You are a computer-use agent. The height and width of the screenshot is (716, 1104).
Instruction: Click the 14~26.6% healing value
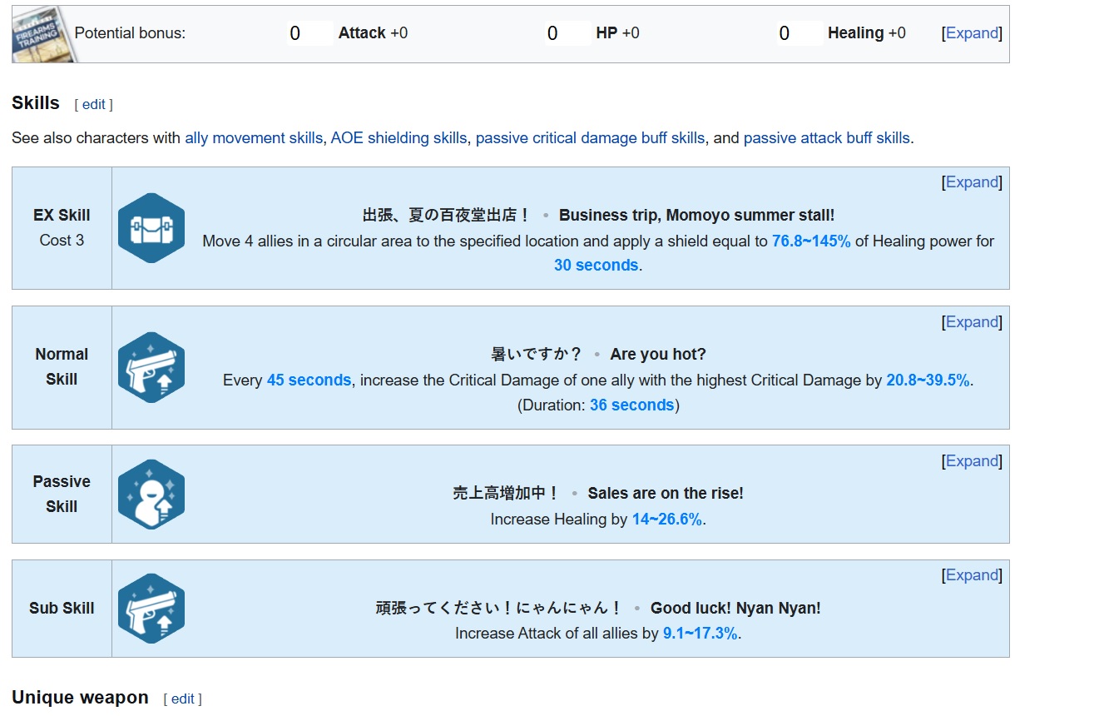[667, 520]
